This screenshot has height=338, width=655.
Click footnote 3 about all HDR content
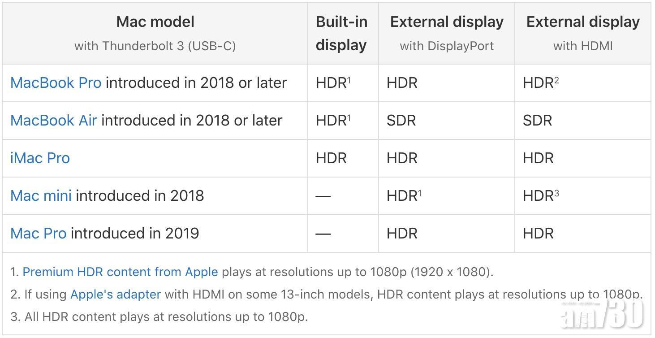159,317
